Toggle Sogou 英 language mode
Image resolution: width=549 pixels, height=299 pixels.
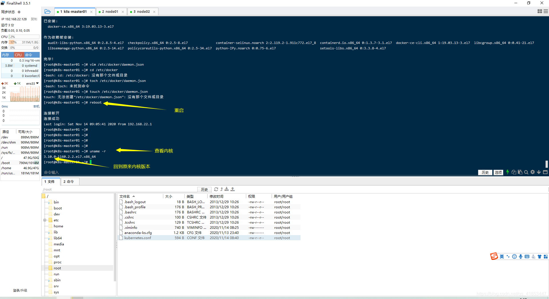point(502,256)
